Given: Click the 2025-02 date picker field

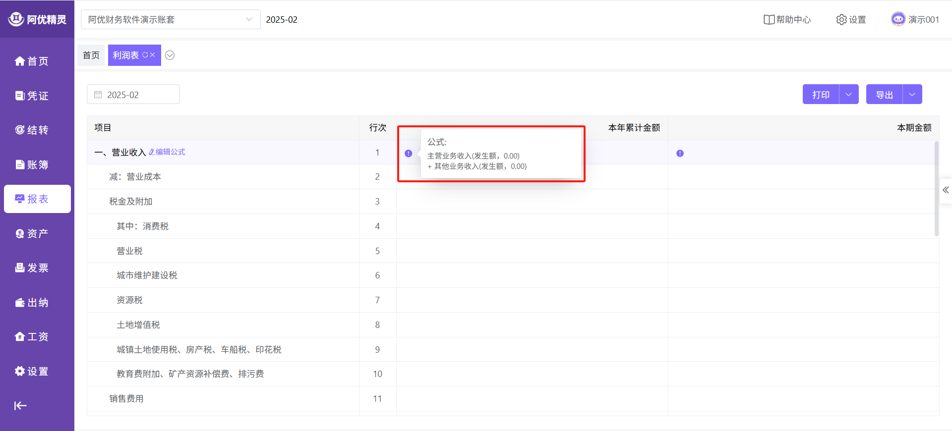Looking at the screenshot, I should tap(133, 95).
